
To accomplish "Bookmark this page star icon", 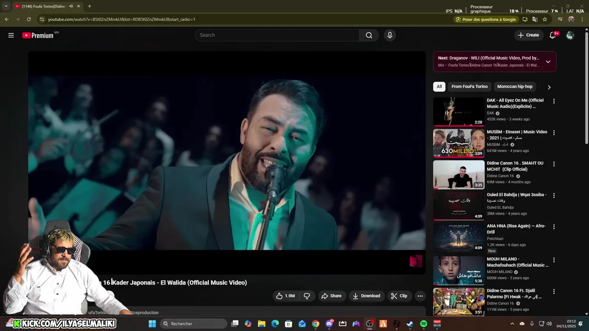I will click(x=545, y=19).
